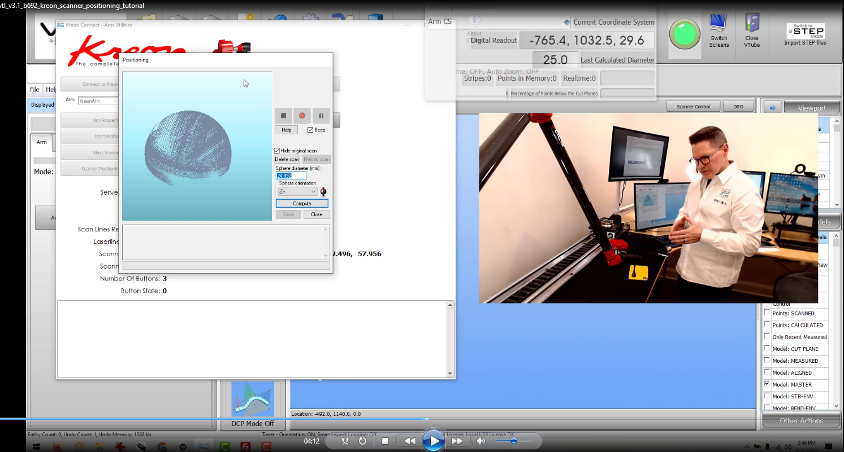Click the Switch Screens monitor icon
The image size is (844, 452).
click(719, 24)
